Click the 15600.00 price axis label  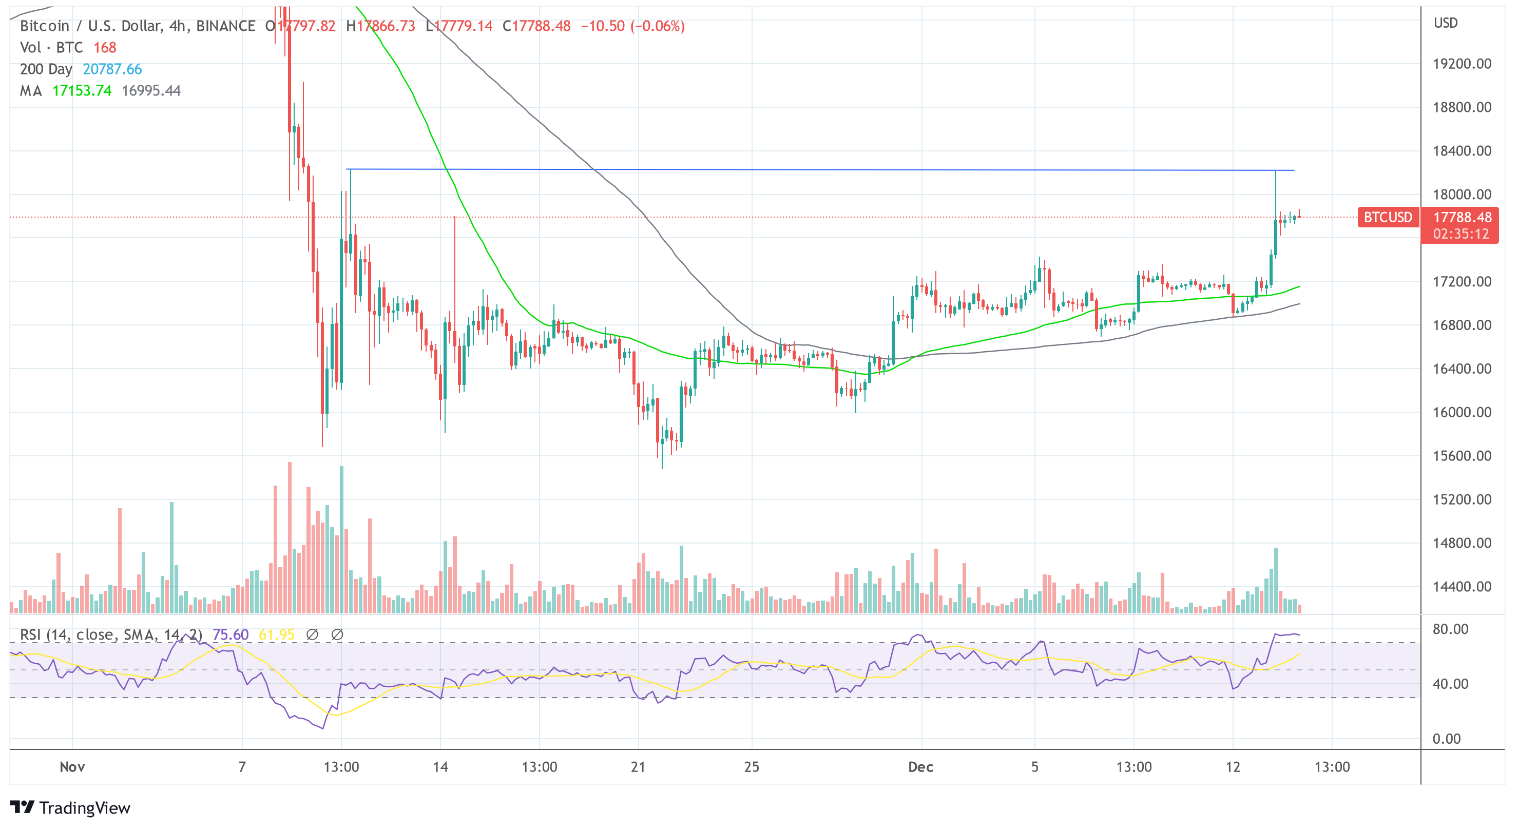coord(1462,456)
